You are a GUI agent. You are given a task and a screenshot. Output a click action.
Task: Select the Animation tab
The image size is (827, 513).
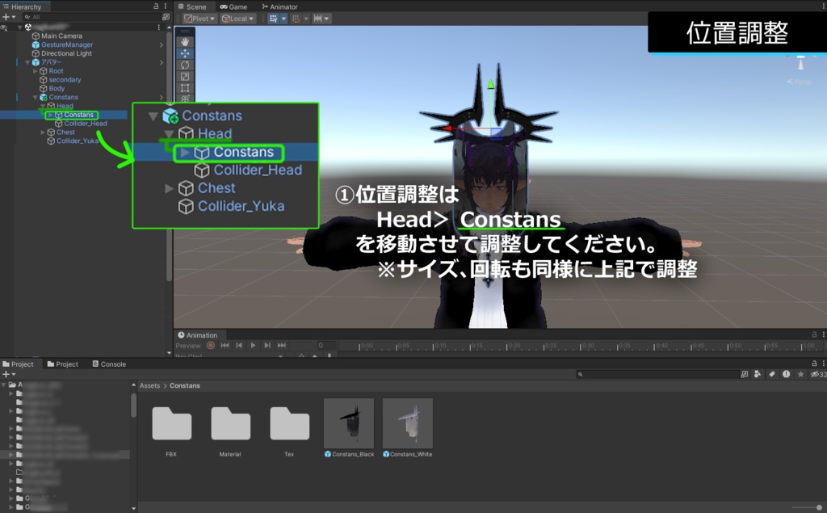click(198, 335)
